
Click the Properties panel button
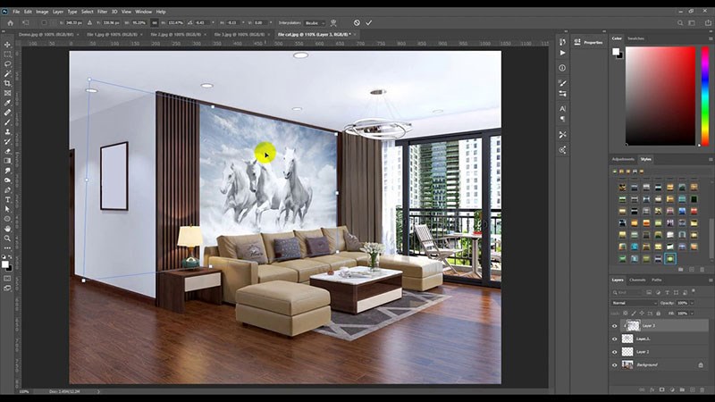click(x=589, y=42)
